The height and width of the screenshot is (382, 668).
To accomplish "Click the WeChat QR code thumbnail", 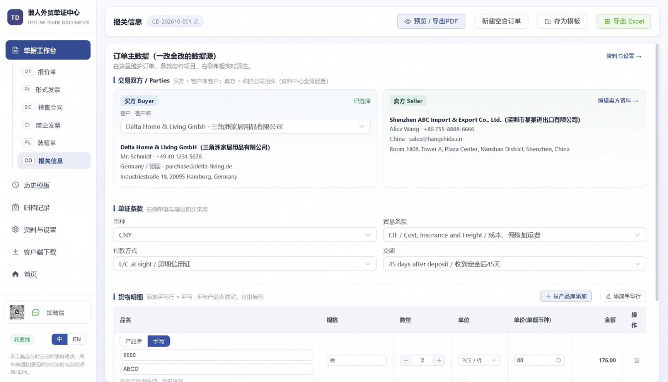I will point(17,312).
